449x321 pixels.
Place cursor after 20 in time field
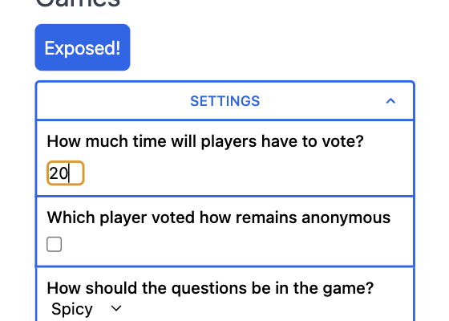pos(70,173)
